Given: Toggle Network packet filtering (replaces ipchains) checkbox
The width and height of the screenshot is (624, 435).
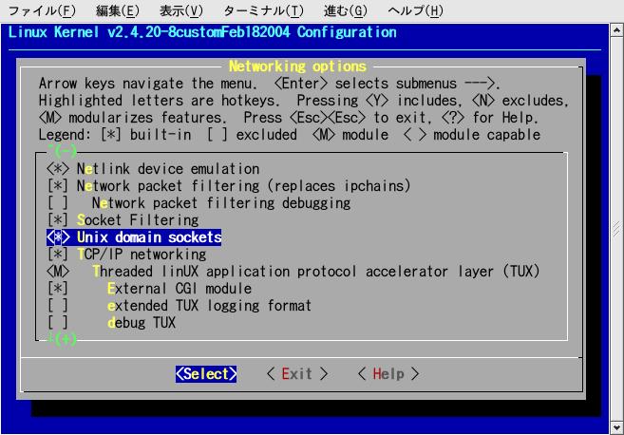Looking at the screenshot, I should (58, 186).
